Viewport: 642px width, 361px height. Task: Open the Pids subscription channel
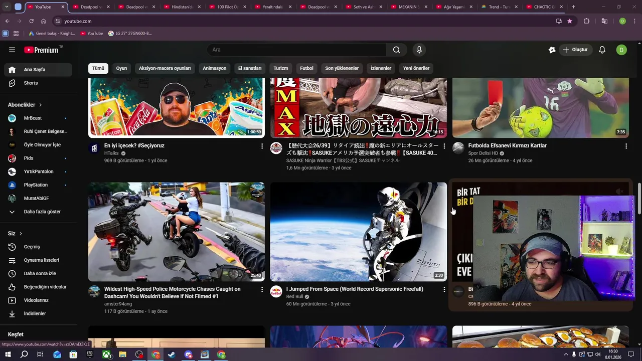pyautogui.click(x=38, y=158)
